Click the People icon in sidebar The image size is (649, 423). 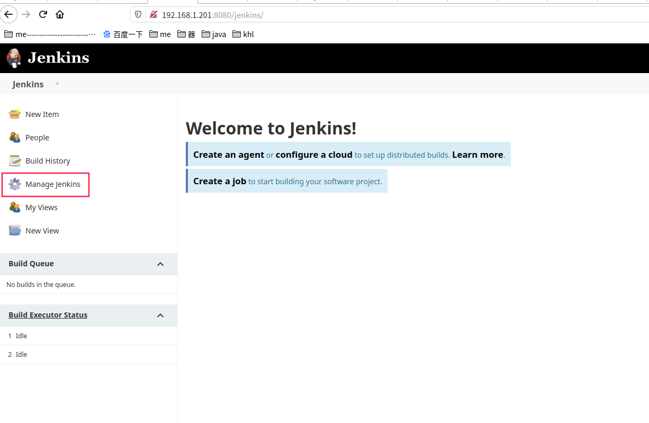tap(15, 137)
